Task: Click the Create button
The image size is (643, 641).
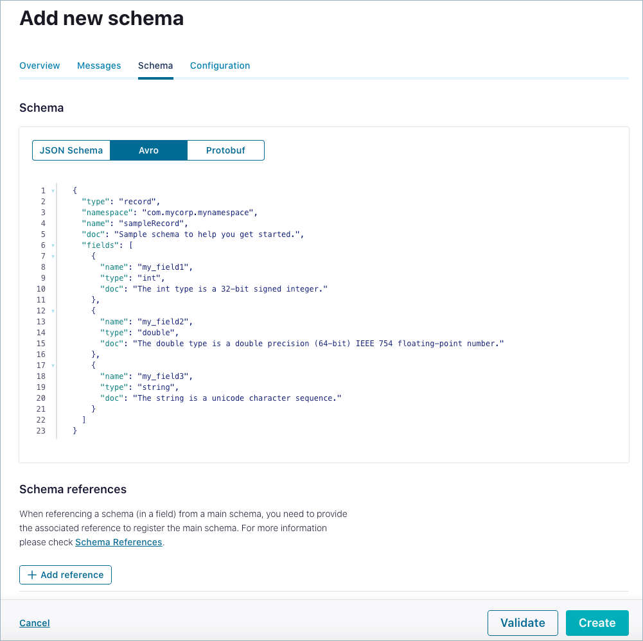Action: click(x=597, y=622)
